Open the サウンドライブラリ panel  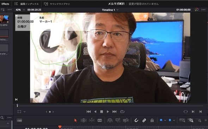click(57, 4)
